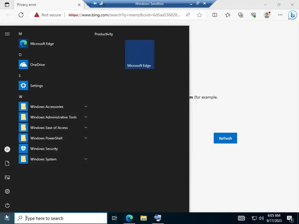Image resolution: width=299 pixels, height=224 pixels.
Task: Open the volume speaker tray icon
Action: pos(261,218)
